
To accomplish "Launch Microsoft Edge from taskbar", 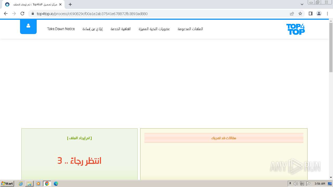I will (x=56, y=184).
